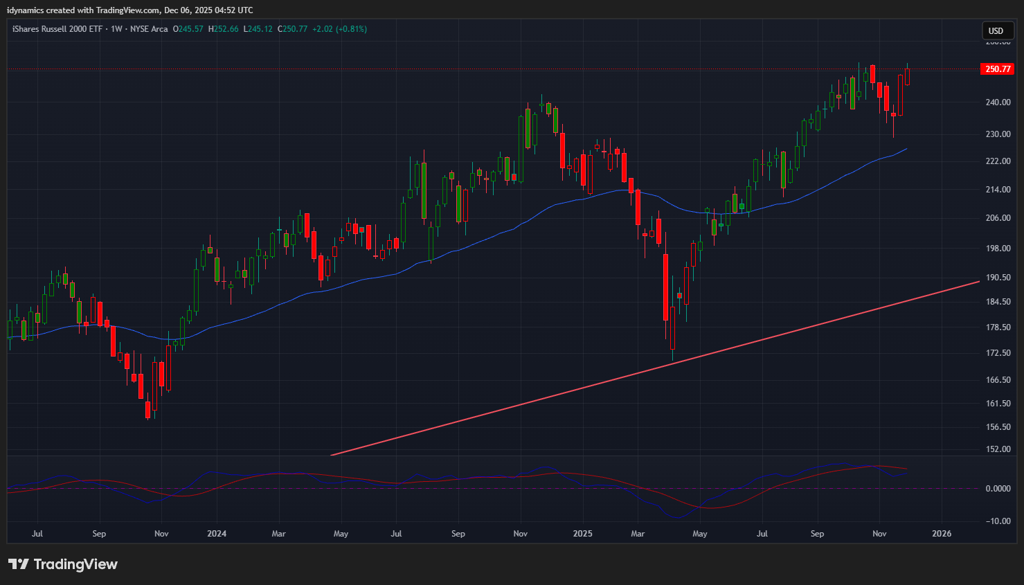Click the TradingView logo in bottom-left
1024x585 pixels.
coord(63,564)
